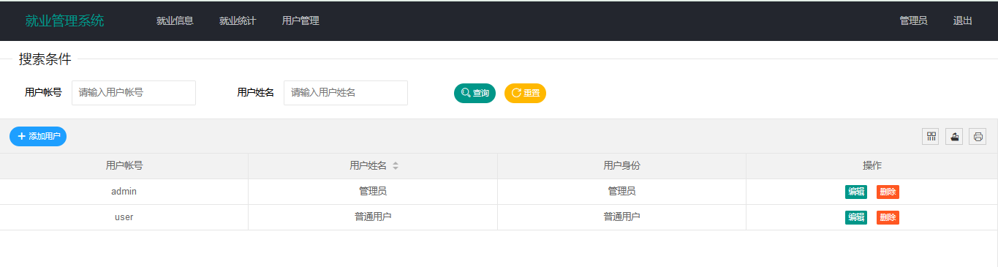
Task: Focus the 用户姓名 input field
Action: coord(346,93)
